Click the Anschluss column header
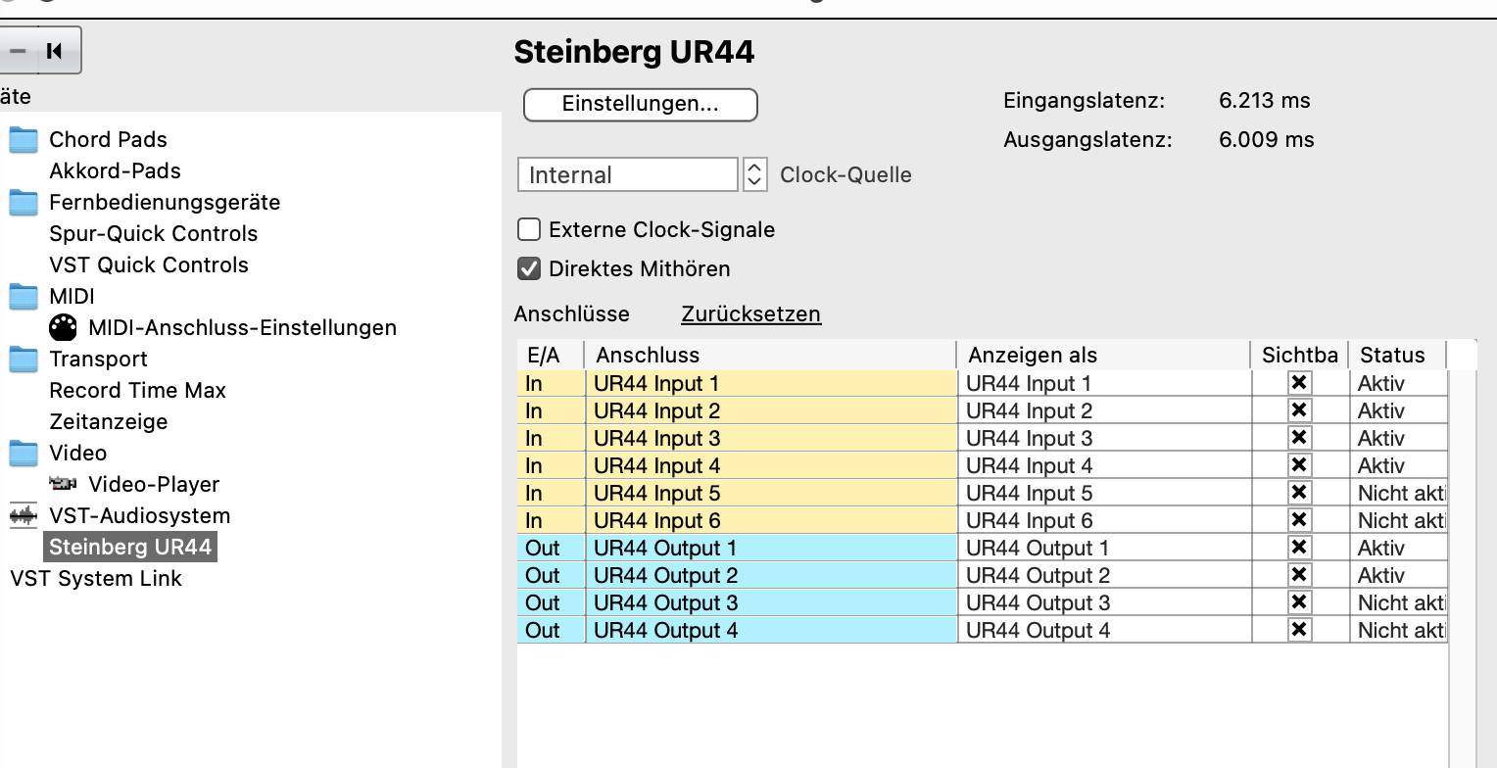 (x=648, y=355)
